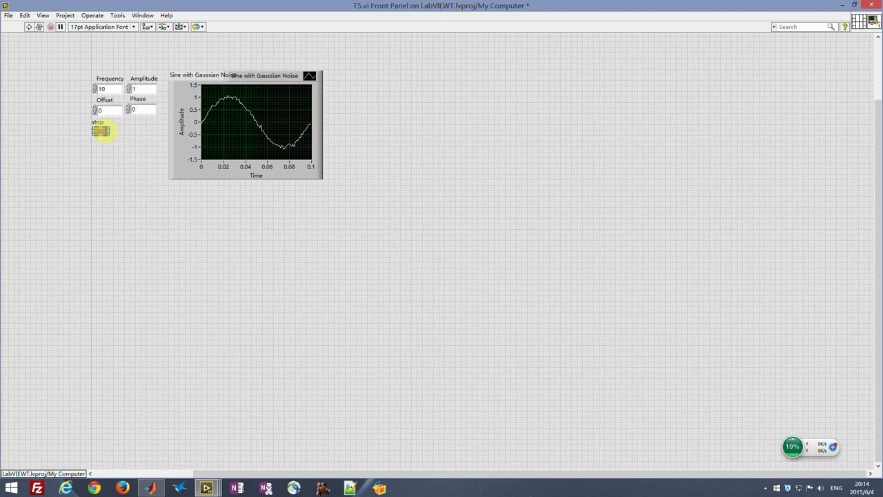The height and width of the screenshot is (497, 883).
Task: Open the Operate menu
Action: (92, 15)
